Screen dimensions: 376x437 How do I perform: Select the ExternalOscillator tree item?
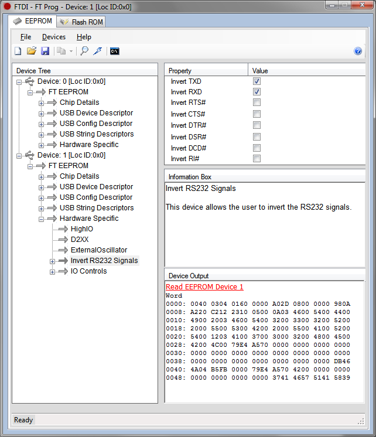tap(99, 250)
